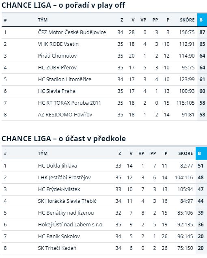This screenshot has height=258, width=207.
Task: Click HC Stadion Litoměřice team name
Action: click(x=65, y=80)
